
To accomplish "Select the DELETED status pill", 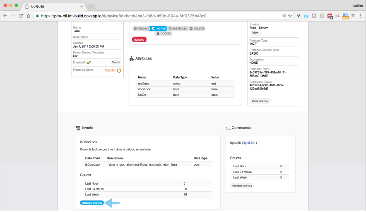I will click(x=197, y=29).
